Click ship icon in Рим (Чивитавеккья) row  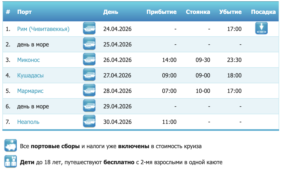(x=89, y=29)
